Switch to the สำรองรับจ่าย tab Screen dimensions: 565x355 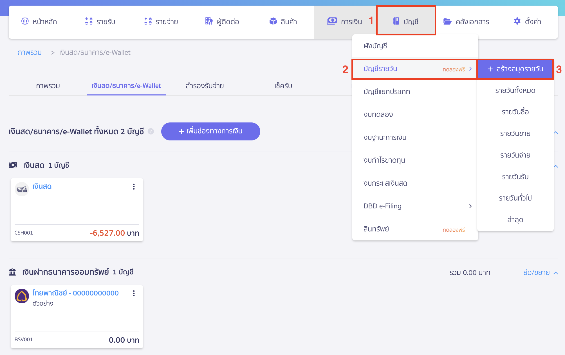[204, 86]
